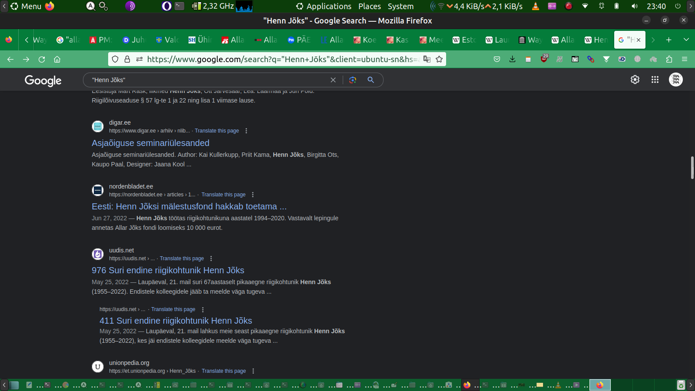Open options for the unionpedia.org result
Viewport: 695px width, 391px height.
(x=253, y=371)
